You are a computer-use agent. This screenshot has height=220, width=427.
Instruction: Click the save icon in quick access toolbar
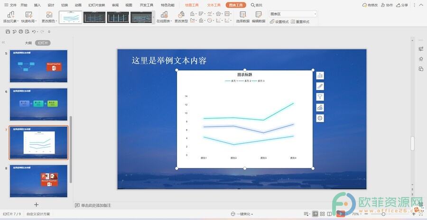(x=8, y=31)
